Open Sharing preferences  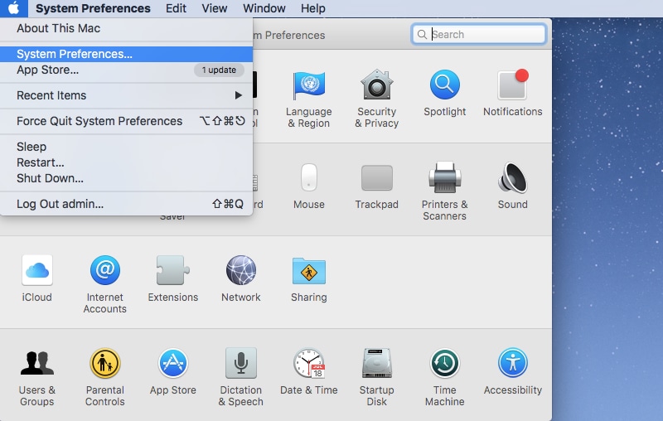click(308, 279)
